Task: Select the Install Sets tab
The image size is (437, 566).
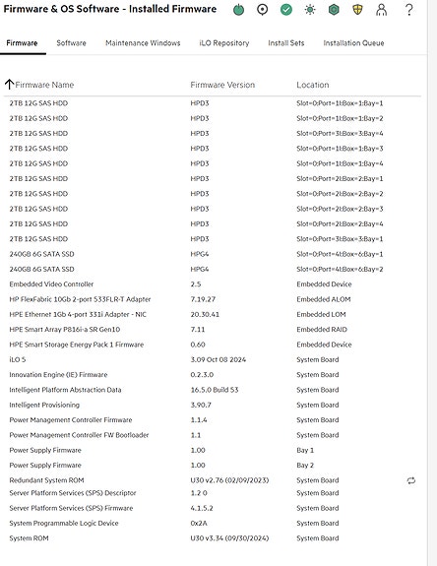Action: click(286, 43)
